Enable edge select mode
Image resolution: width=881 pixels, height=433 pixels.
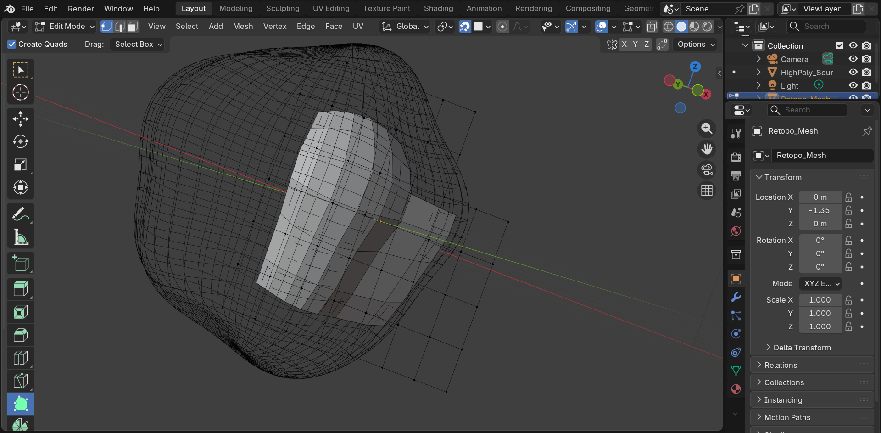point(120,27)
